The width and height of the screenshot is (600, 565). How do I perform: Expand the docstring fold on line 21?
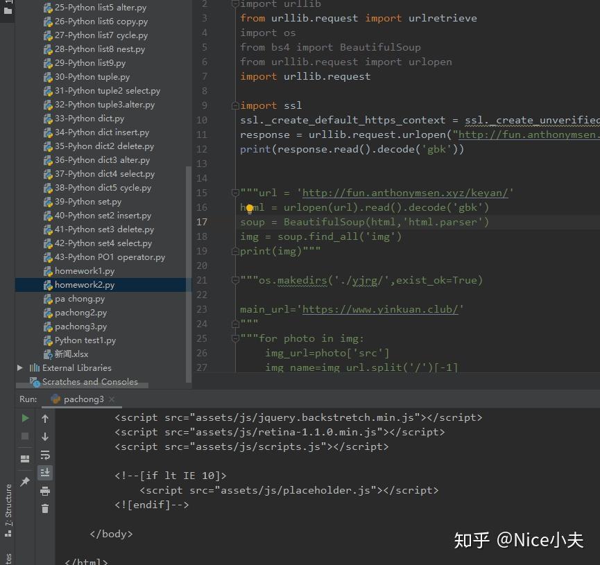(234, 280)
